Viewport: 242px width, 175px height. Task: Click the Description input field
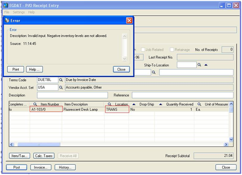(x=72, y=95)
